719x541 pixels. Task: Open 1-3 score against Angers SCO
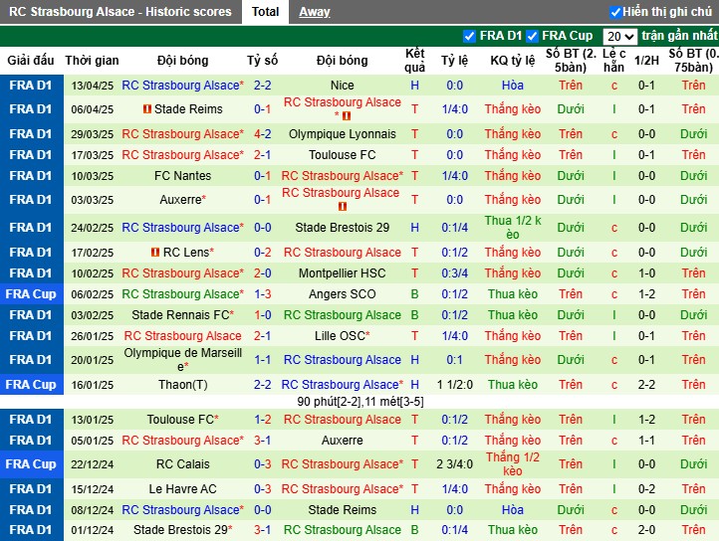262,294
